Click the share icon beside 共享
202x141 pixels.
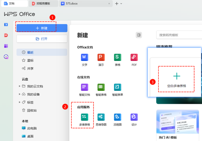24,68
